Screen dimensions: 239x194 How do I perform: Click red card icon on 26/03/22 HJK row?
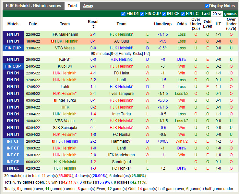(x=53, y=141)
